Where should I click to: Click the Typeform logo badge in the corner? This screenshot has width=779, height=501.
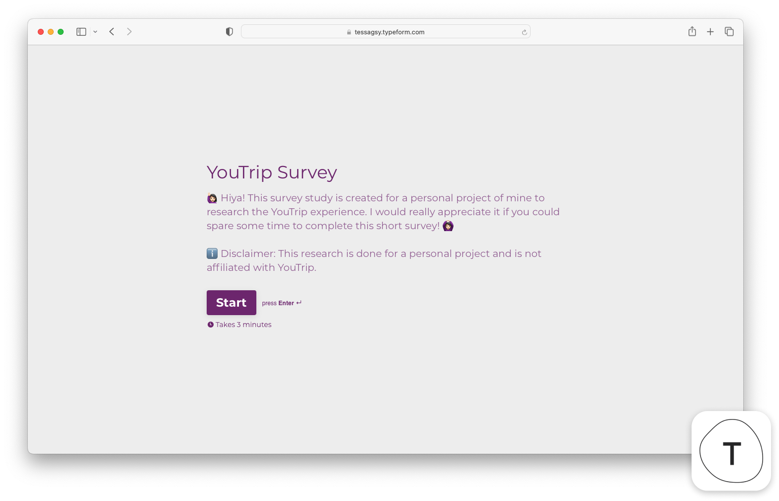click(731, 451)
